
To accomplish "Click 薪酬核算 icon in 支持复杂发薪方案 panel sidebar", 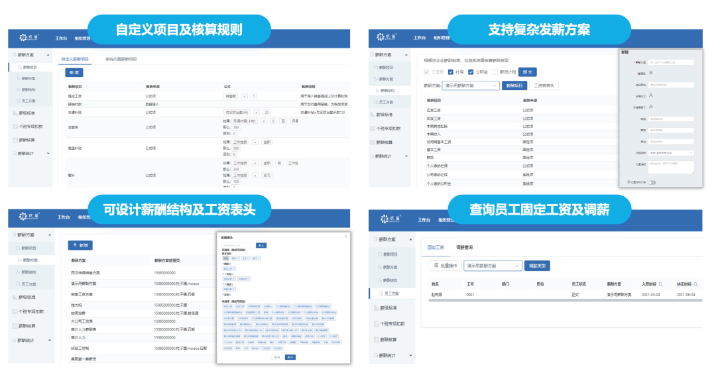I will coord(373,142).
